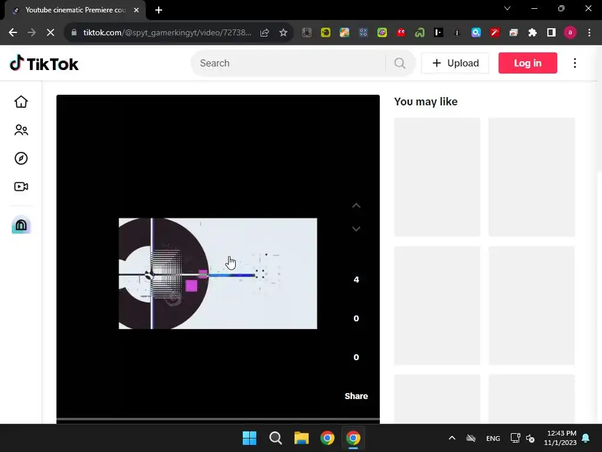Open the tab search dropdown arrow
The image size is (602, 452).
pos(507,8)
